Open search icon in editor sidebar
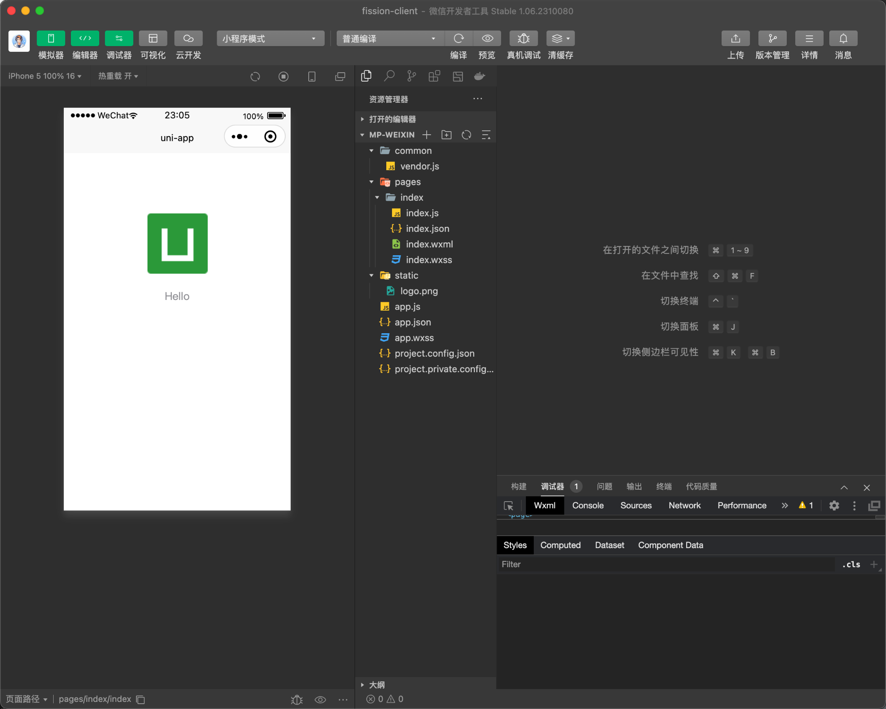The image size is (886, 709). (x=389, y=76)
